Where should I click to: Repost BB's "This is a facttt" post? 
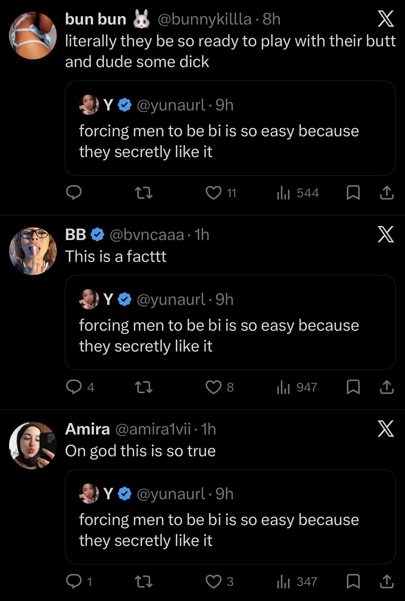point(143,387)
